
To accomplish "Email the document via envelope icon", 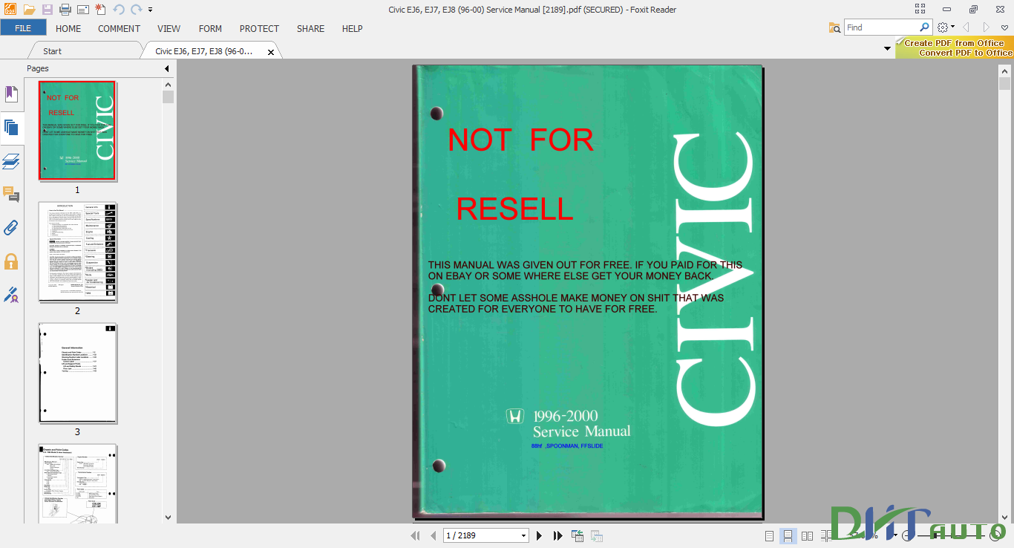I will point(83,10).
